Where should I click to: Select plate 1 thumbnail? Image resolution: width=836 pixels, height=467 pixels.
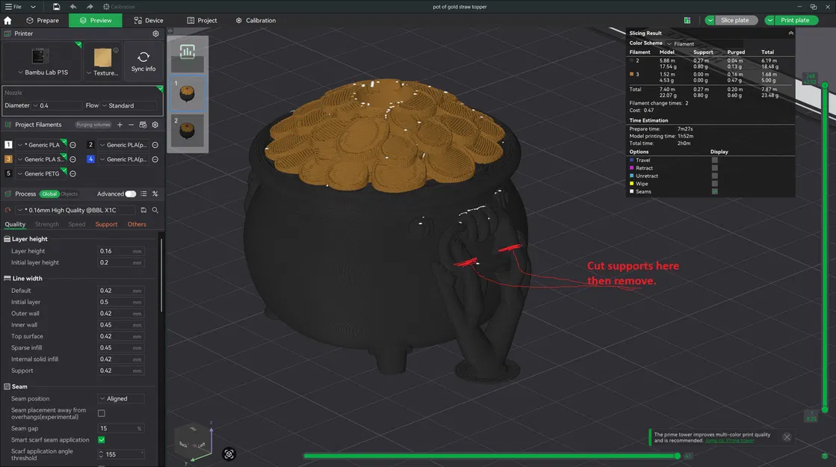[187, 93]
